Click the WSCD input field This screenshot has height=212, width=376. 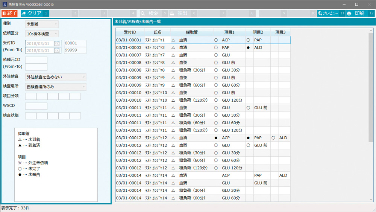pyautogui.click(x=36, y=106)
